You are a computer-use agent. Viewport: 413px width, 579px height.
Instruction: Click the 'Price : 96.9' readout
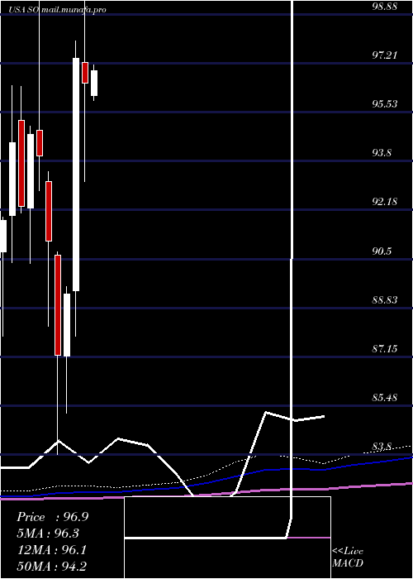tap(53, 517)
